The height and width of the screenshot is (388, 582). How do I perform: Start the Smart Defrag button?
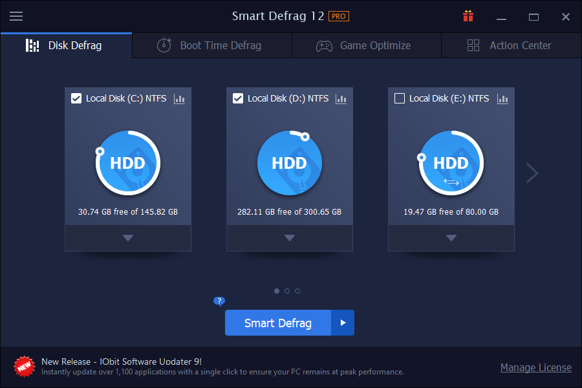[278, 323]
